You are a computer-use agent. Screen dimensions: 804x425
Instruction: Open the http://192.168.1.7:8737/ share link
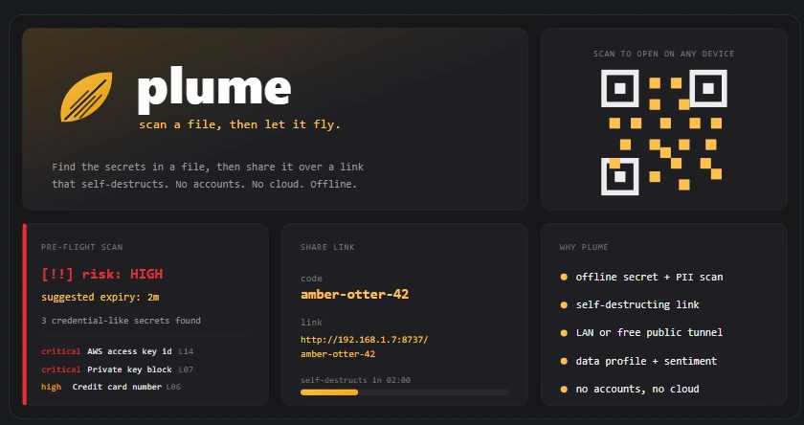364,347
